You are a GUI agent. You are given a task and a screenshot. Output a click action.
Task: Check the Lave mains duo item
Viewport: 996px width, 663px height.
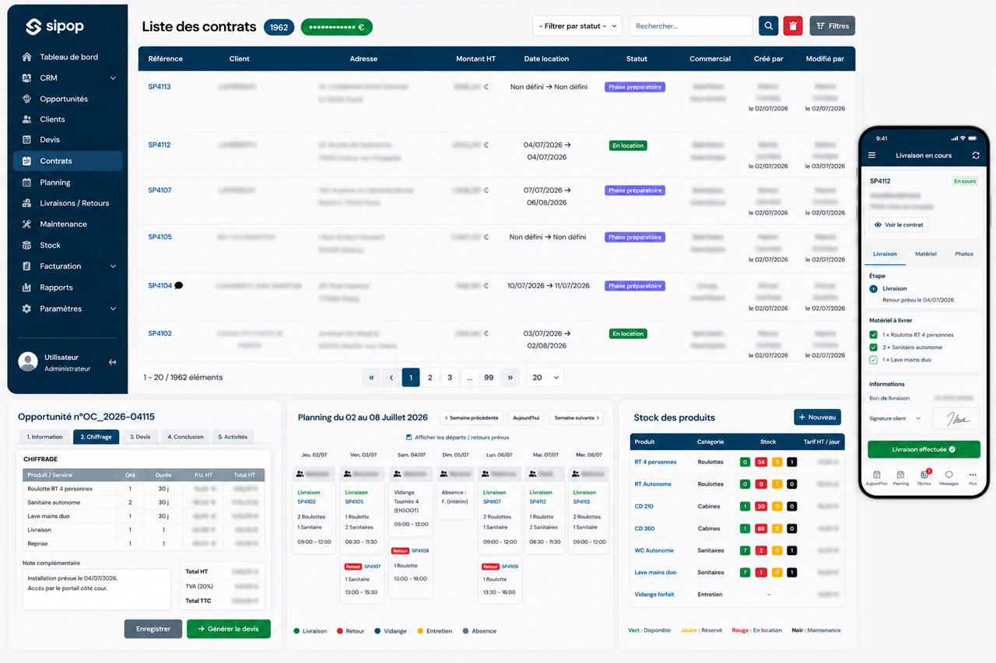coord(874,360)
